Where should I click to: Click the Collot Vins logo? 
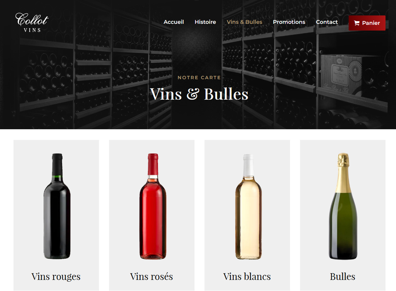32,22
